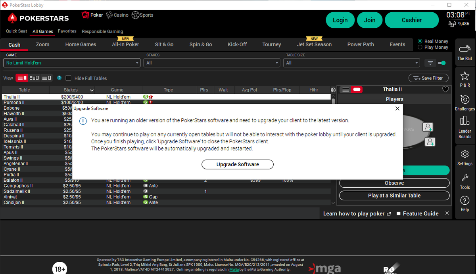Toggle Hide Full Tables checkbox
Viewport: 476px width, 274px height.
[68, 78]
